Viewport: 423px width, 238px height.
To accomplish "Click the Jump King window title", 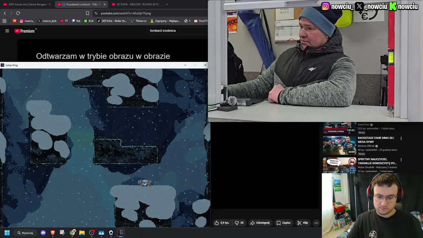I will point(12,65).
